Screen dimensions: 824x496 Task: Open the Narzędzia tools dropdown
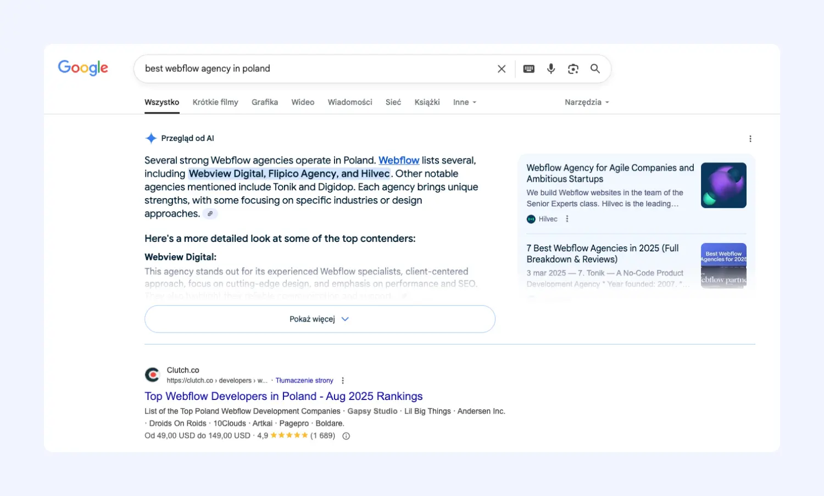(x=587, y=102)
